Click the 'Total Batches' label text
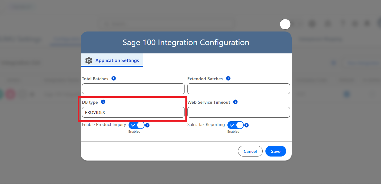381x184 pixels. [95, 79]
